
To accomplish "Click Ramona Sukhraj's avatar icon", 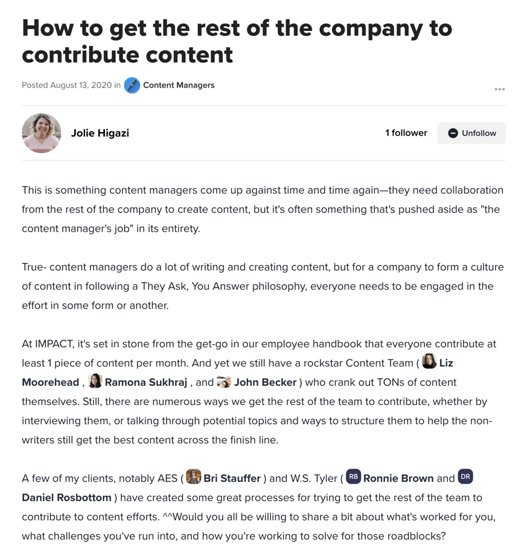I will tap(95, 381).
